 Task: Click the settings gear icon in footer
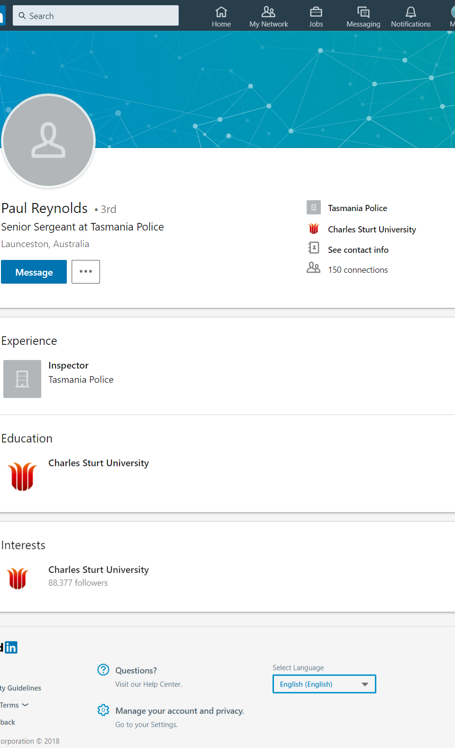103,710
